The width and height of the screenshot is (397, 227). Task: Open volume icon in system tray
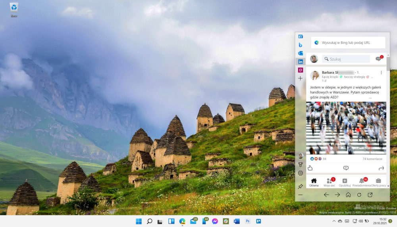(x=360, y=221)
